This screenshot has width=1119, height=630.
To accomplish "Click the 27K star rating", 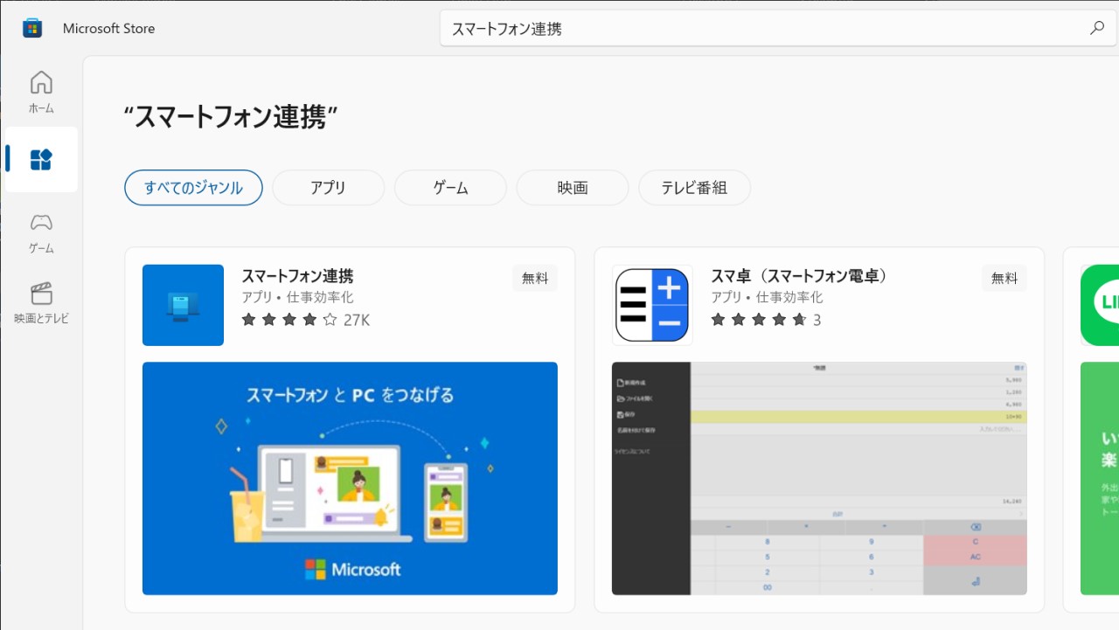I will tap(306, 320).
